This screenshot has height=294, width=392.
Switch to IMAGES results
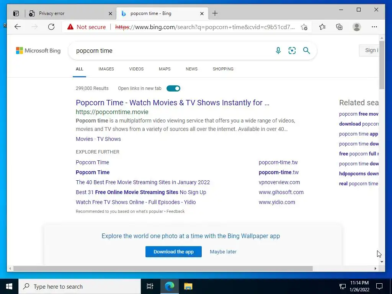(x=106, y=69)
